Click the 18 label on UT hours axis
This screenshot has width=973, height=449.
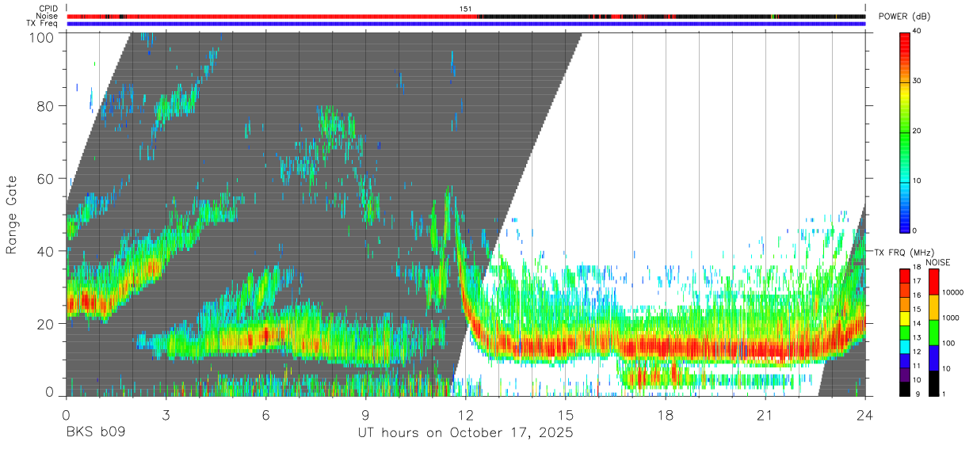pyautogui.click(x=666, y=415)
